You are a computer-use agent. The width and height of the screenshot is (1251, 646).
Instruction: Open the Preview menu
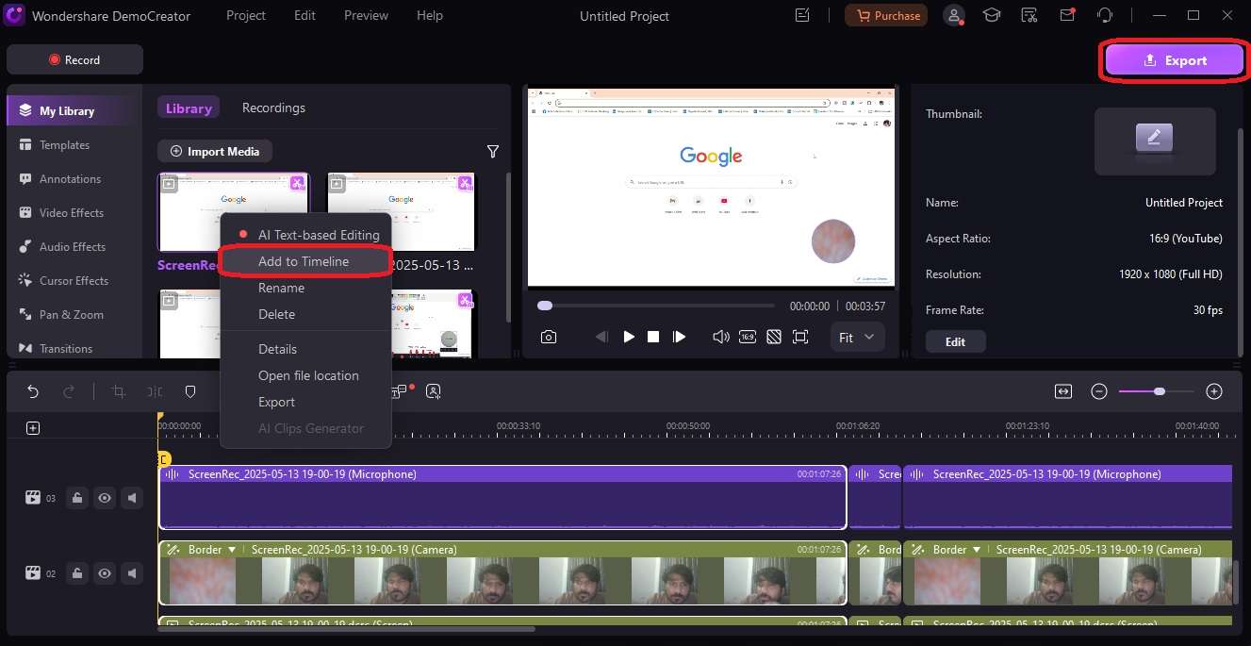pos(366,15)
